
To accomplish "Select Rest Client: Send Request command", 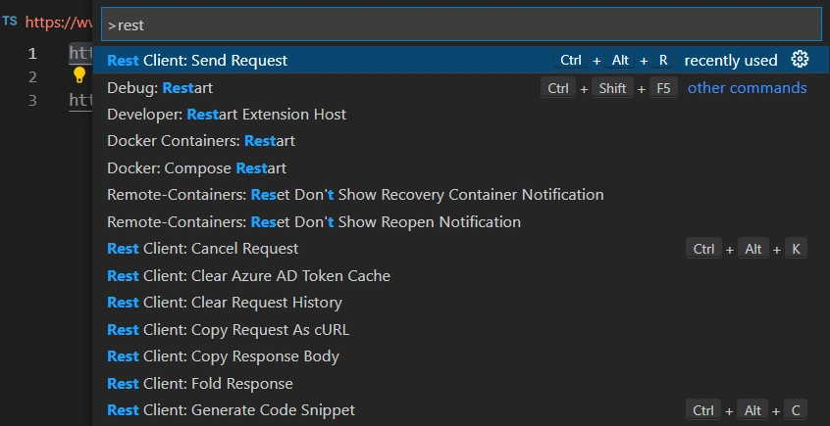I will (x=459, y=61).
